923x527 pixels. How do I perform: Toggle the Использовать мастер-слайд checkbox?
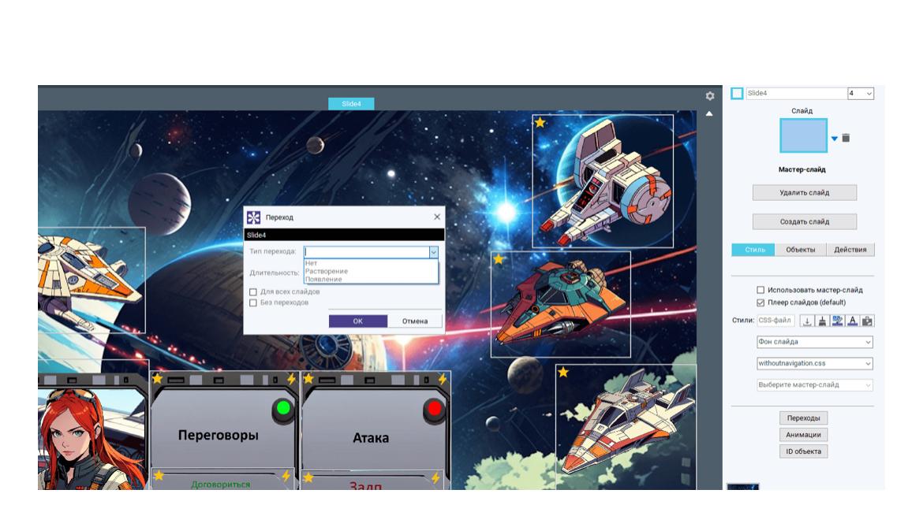click(760, 290)
